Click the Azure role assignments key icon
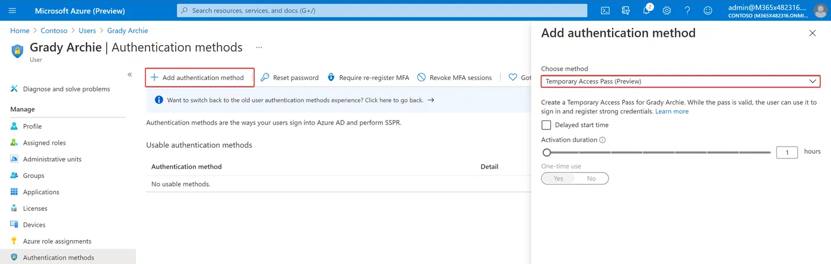This screenshot has height=264, width=831. 14,241
